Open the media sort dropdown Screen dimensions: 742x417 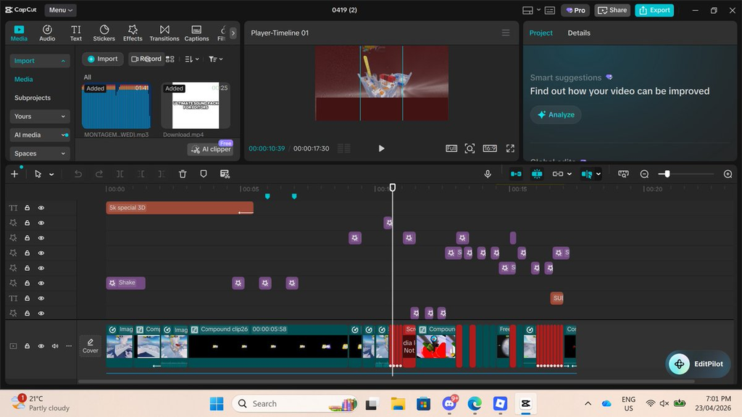click(x=191, y=59)
